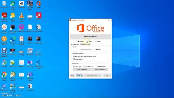Viewport: 174px width, 98px height.
Task: Select the IntelliJ IDEA Community shortcut
Action: pos(13,29)
